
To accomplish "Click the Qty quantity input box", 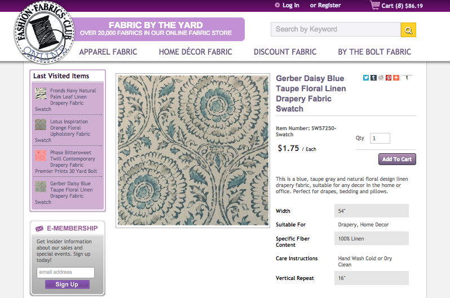I will point(380,138).
